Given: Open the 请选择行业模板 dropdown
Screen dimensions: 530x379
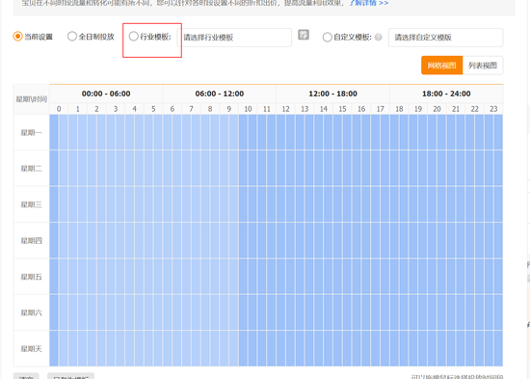Looking at the screenshot, I should (234, 38).
